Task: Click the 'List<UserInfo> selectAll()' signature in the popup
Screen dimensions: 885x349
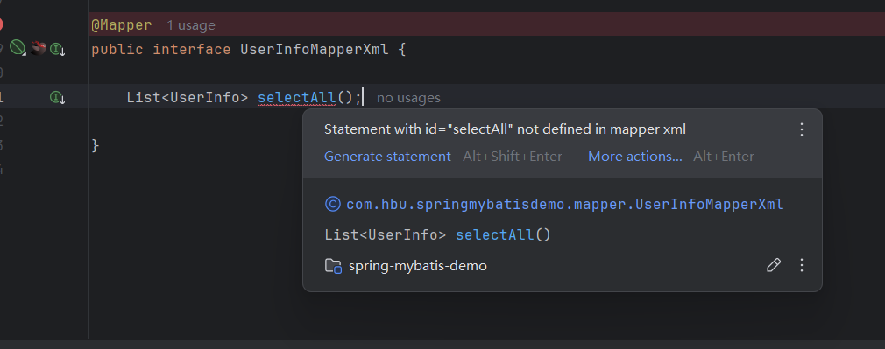Action: point(437,234)
